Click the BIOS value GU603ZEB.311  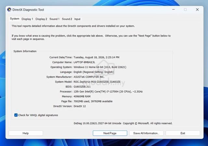[x=82, y=87]
